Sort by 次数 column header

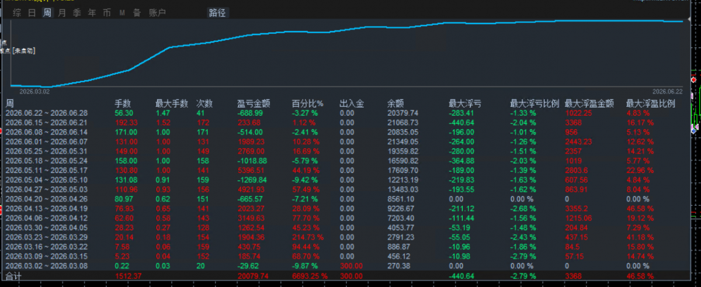(205, 103)
